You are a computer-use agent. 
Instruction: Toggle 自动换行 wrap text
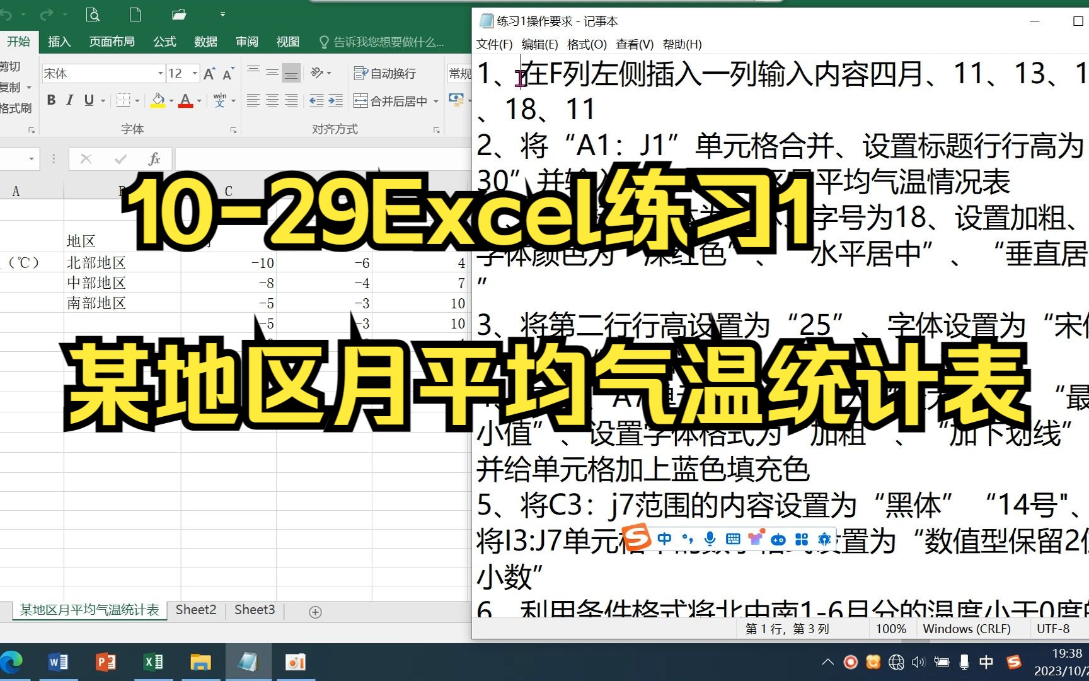tap(386, 73)
